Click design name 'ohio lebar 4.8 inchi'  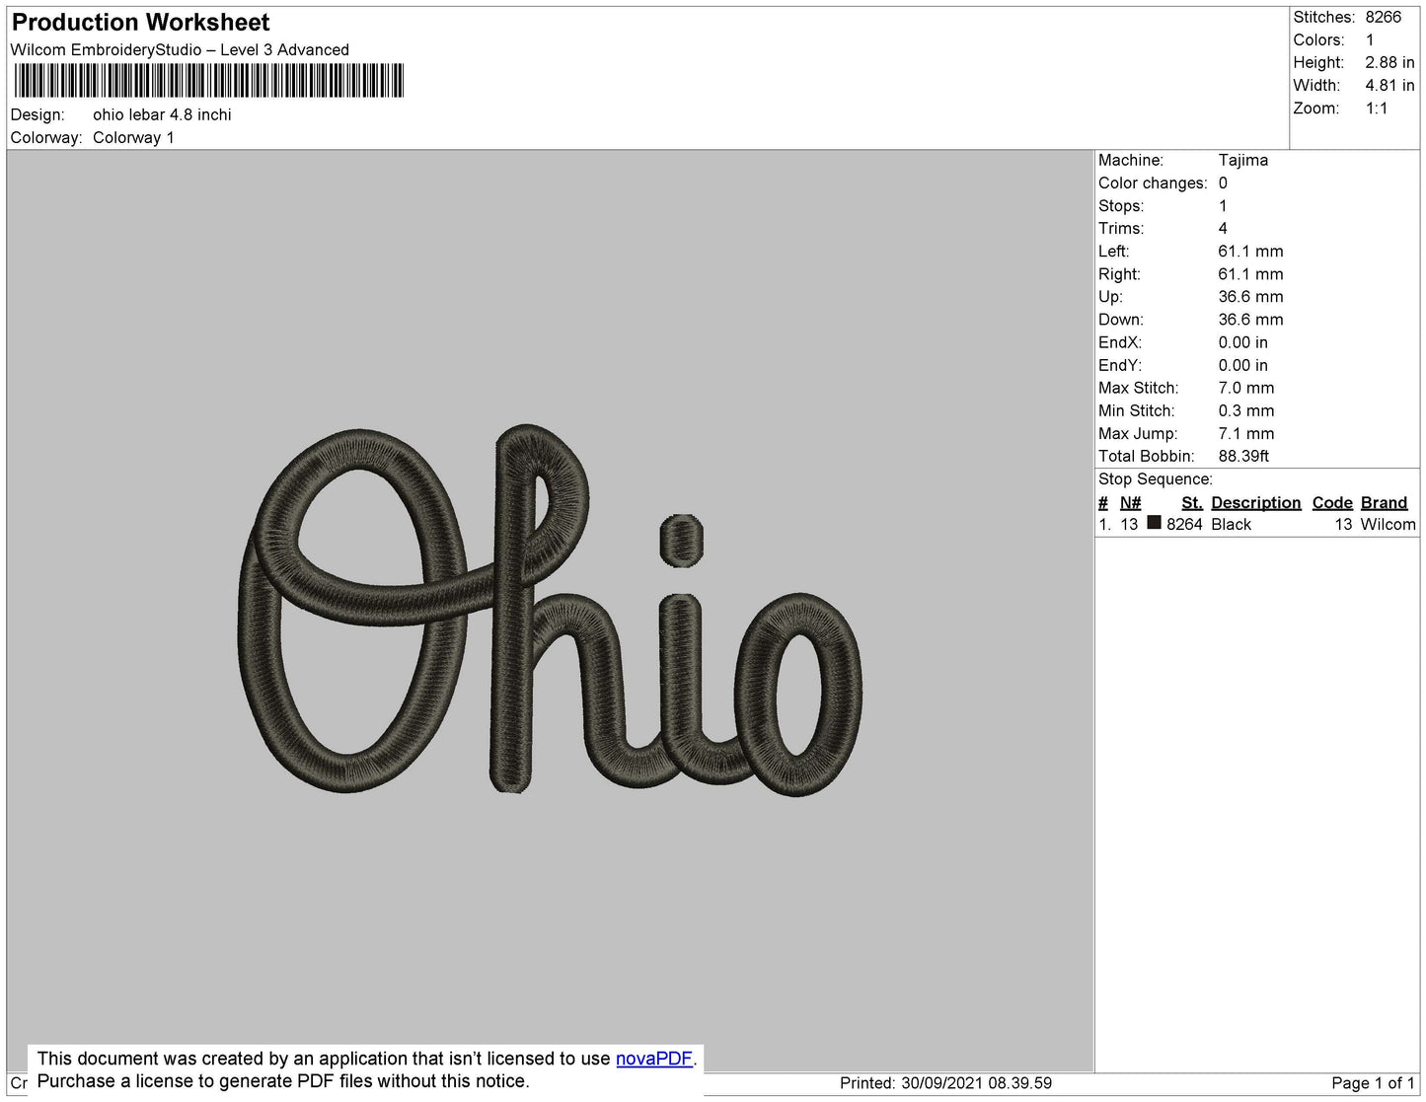click(x=162, y=114)
